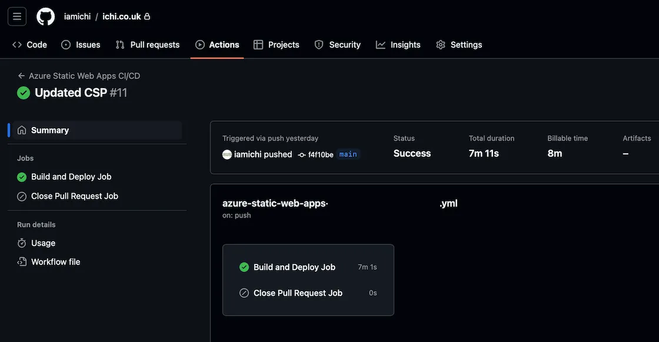659x342 pixels.
Task: Click the iamichi avatar in the trigger panel
Action: pyautogui.click(x=227, y=155)
